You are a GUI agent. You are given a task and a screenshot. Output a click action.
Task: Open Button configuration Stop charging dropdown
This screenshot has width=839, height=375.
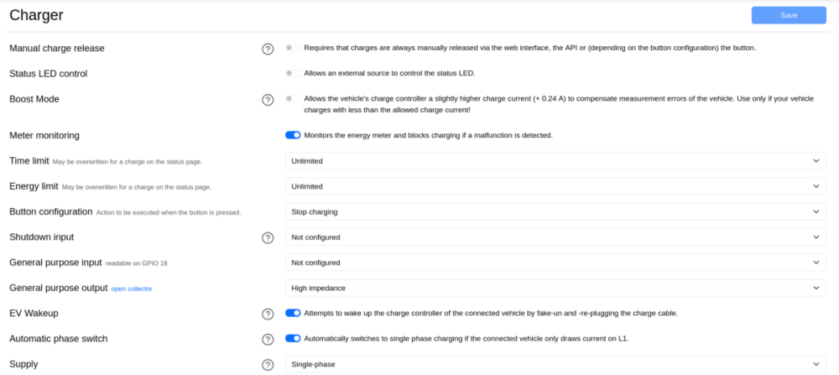pos(555,212)
